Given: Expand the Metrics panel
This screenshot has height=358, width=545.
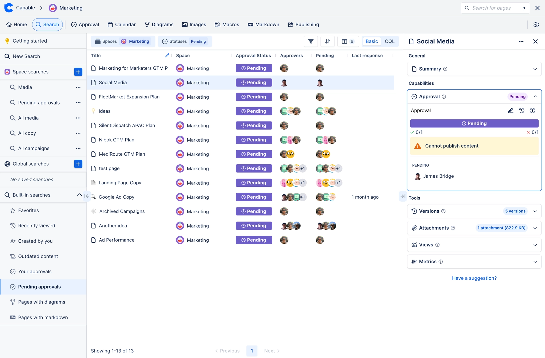Looking at the screenshot, I should [x=535, y=261].
